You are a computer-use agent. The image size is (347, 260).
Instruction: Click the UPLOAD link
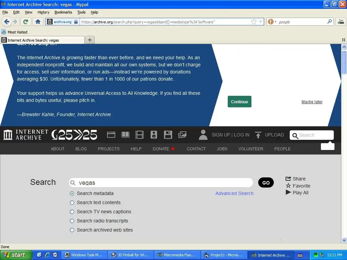tap(269, 135)
